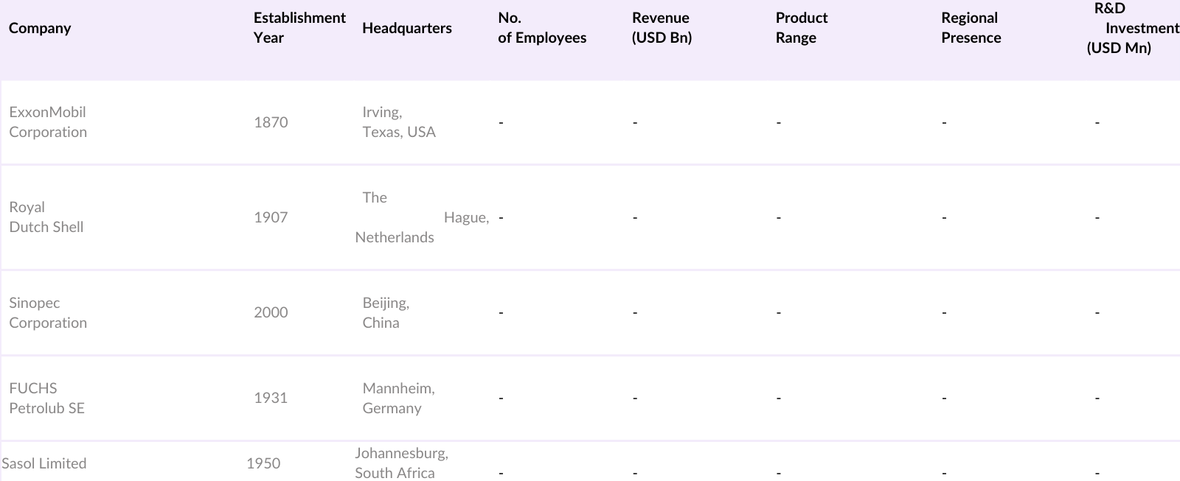Select the FUCHS Petrolub SE row name
1180x481 pixels.
pyautogui.click(x=46, y=399)
